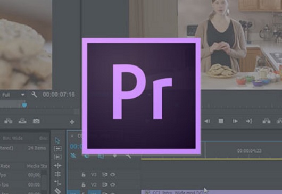The width and height of the screenshot is (282, 194).
Task: Export frame with the camera icon
Action: (x=36, y=121)
